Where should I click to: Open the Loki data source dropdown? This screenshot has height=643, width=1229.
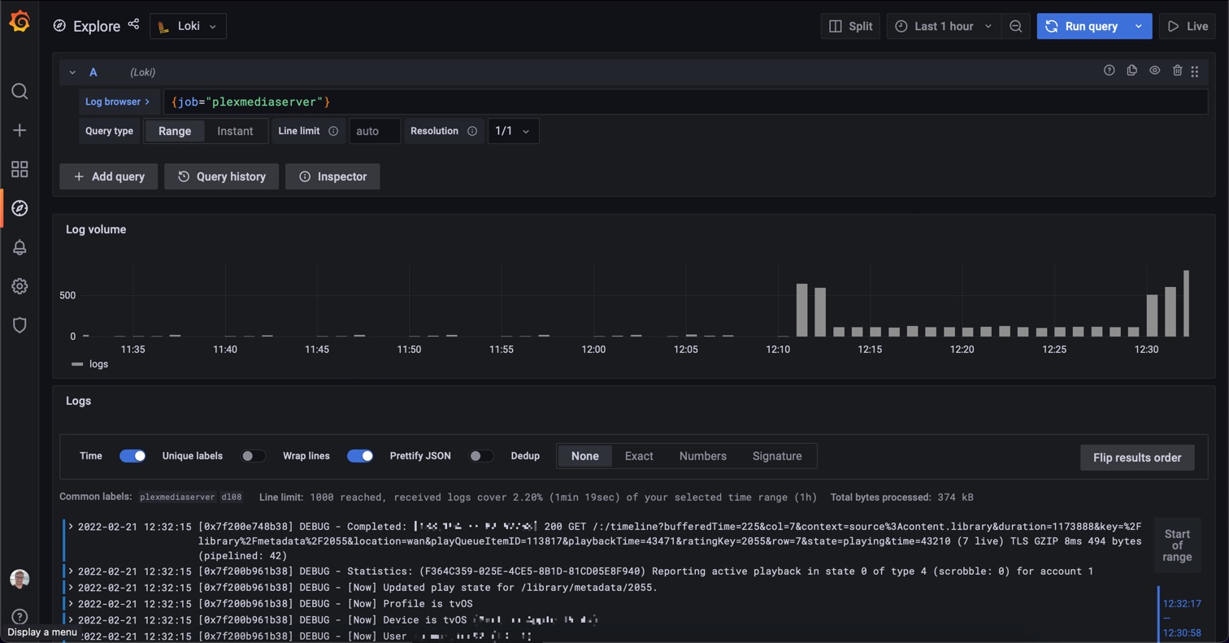[188, 25]
